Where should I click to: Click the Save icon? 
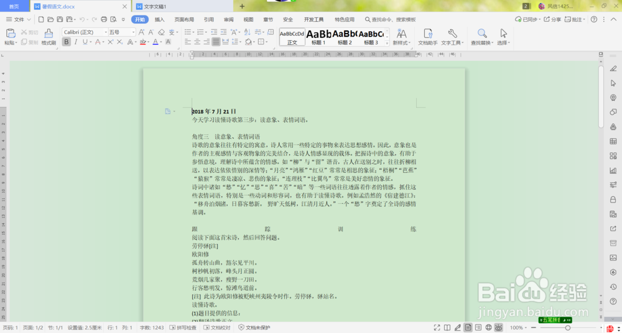pyautogui.click(x=60, y=19)
